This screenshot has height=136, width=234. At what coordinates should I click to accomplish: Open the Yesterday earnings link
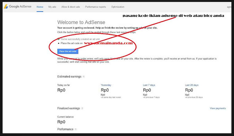[x=106, y=85]
